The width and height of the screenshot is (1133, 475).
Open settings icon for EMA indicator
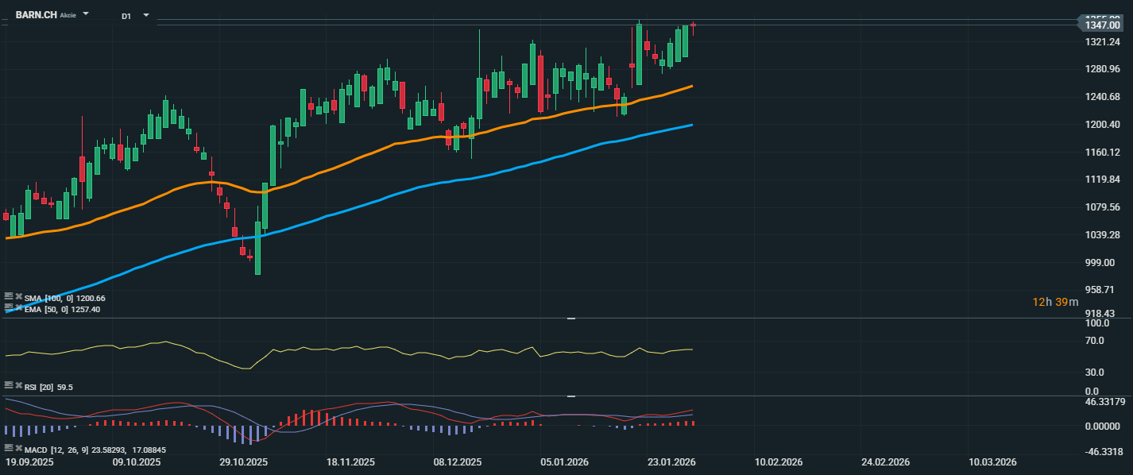(x=9, y=307)
